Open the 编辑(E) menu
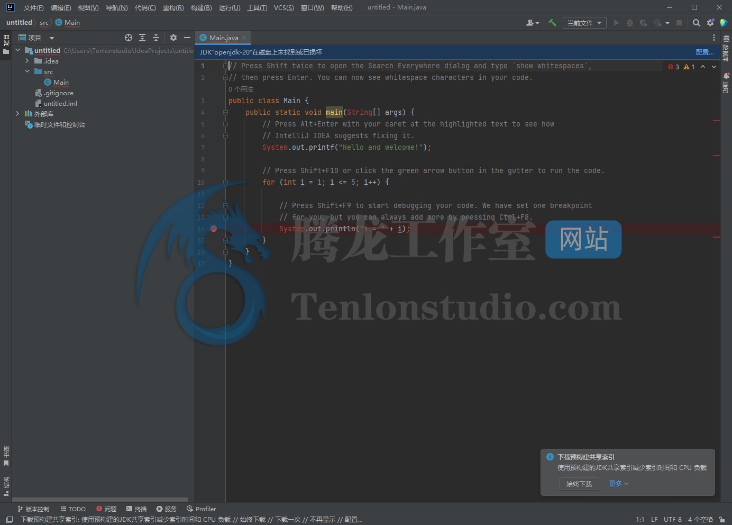732x525 pixels. coord(61,7)
